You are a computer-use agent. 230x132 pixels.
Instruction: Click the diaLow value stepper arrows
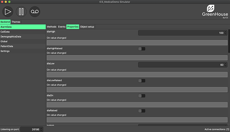[x=225, y=65]
